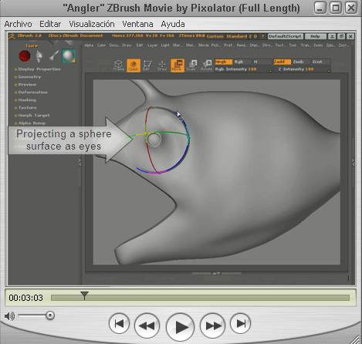Screen dimensions: 362x344
Task: Open the Visualización menu
Action: click(92, 24)
